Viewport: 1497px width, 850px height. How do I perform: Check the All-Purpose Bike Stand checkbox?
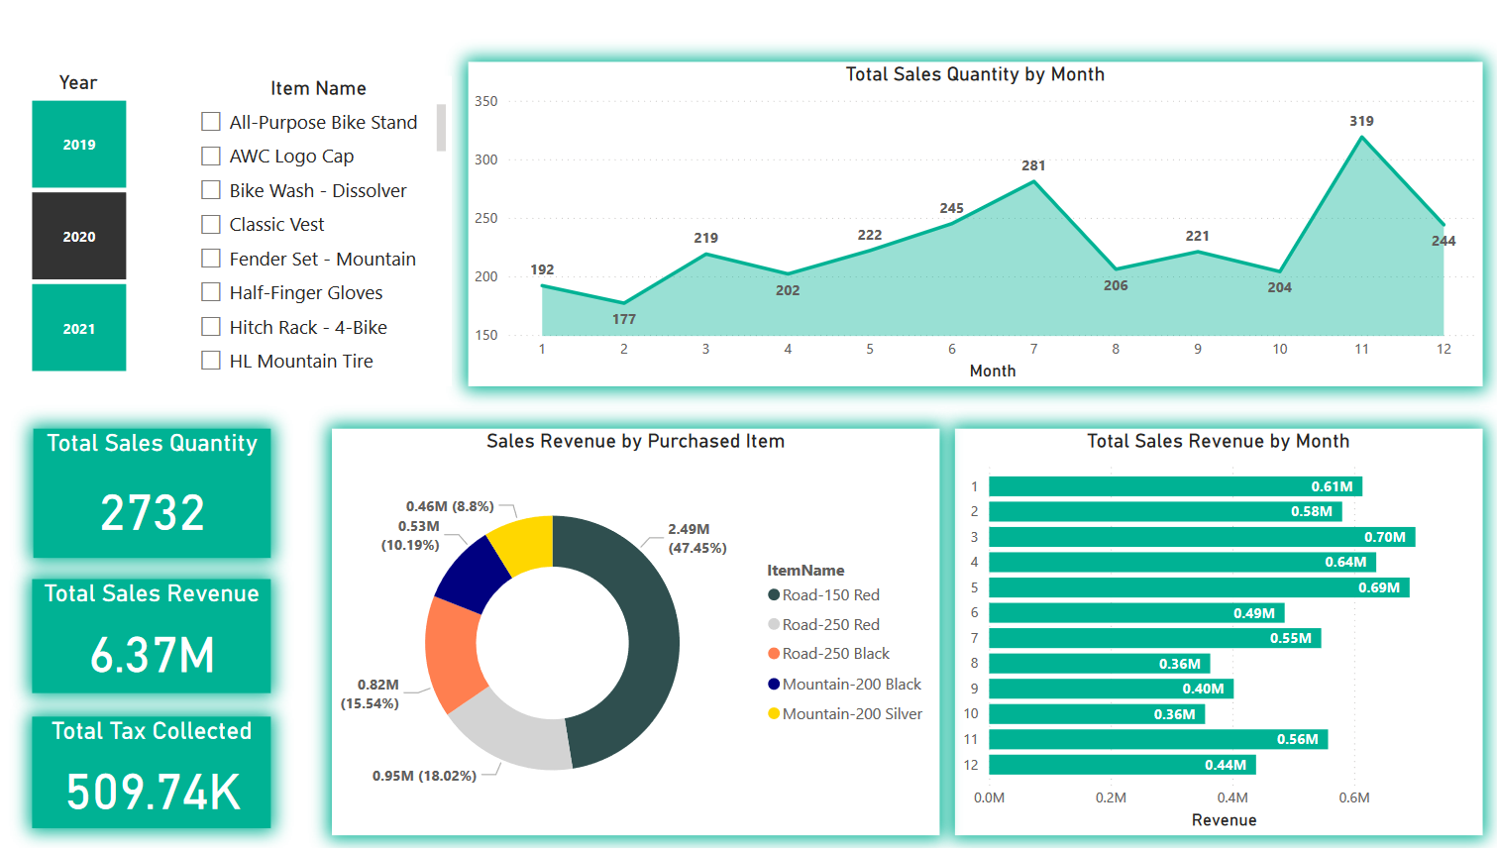point(210,122)
